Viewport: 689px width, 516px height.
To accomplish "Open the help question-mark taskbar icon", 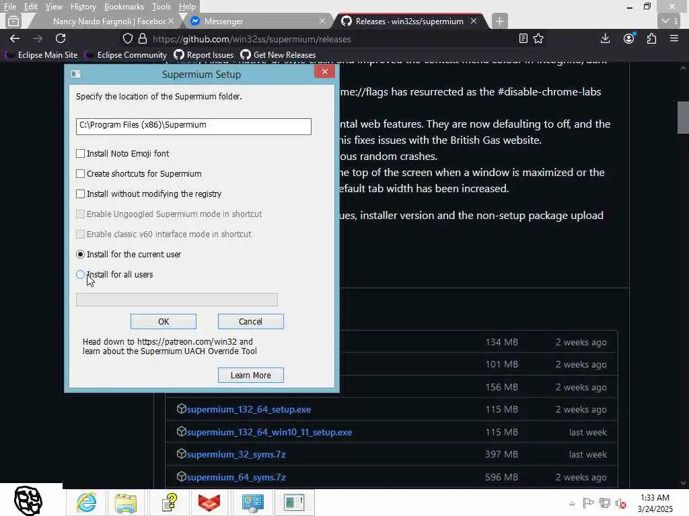I will click(169, 503).
